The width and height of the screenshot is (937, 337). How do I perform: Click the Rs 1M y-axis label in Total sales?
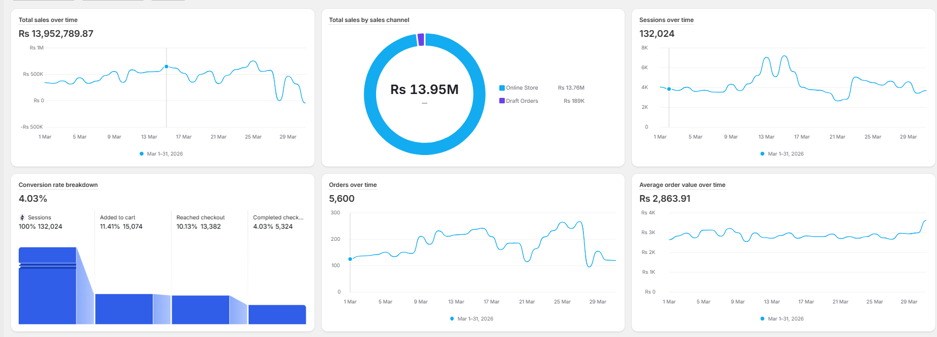[36, 48]
